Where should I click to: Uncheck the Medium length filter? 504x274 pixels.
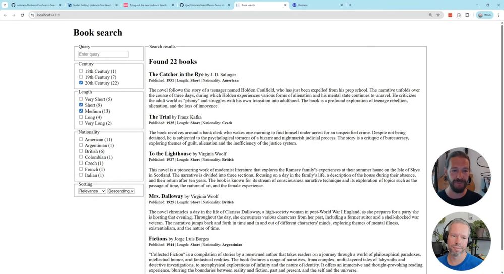[81, 111]
